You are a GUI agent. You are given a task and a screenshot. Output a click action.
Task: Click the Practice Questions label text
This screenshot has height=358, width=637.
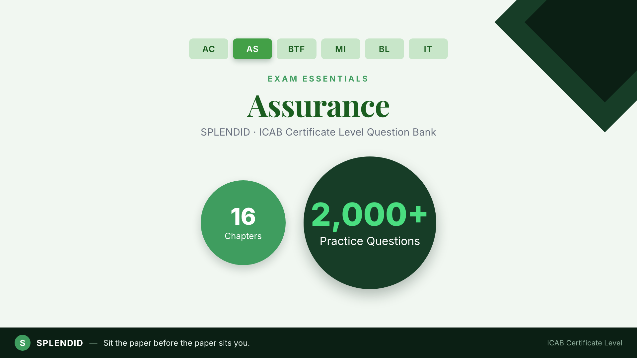point(370,241)
